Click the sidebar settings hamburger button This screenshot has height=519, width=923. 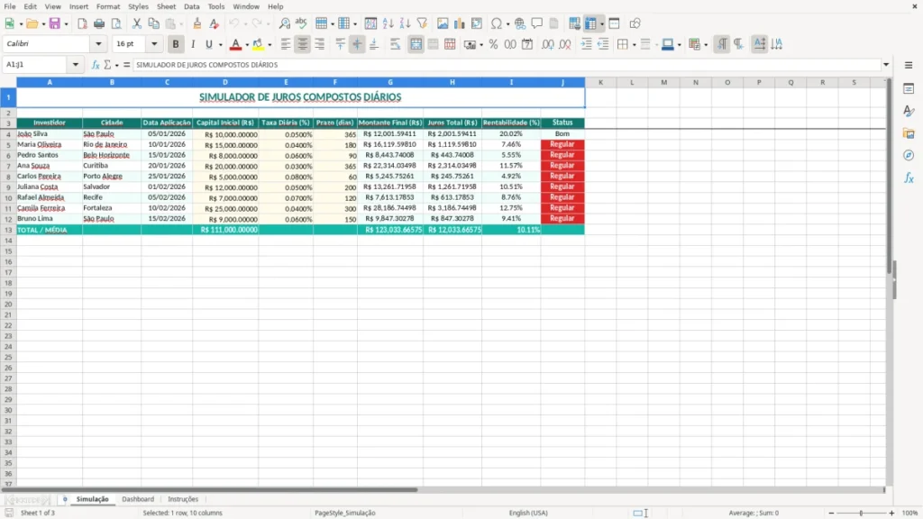pos(909,65)
